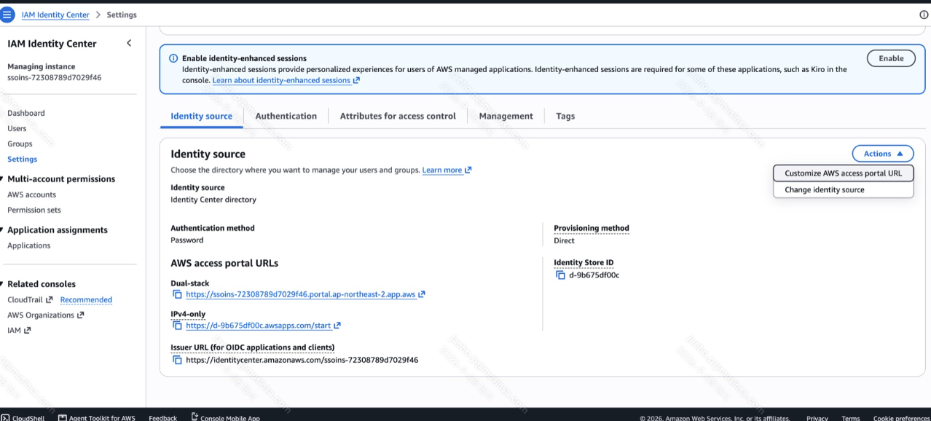Image resolution: width=931 pixels, height=421 pixels.
Task: Open the hamburger navigation menu icon
Action: click(8, 15)
